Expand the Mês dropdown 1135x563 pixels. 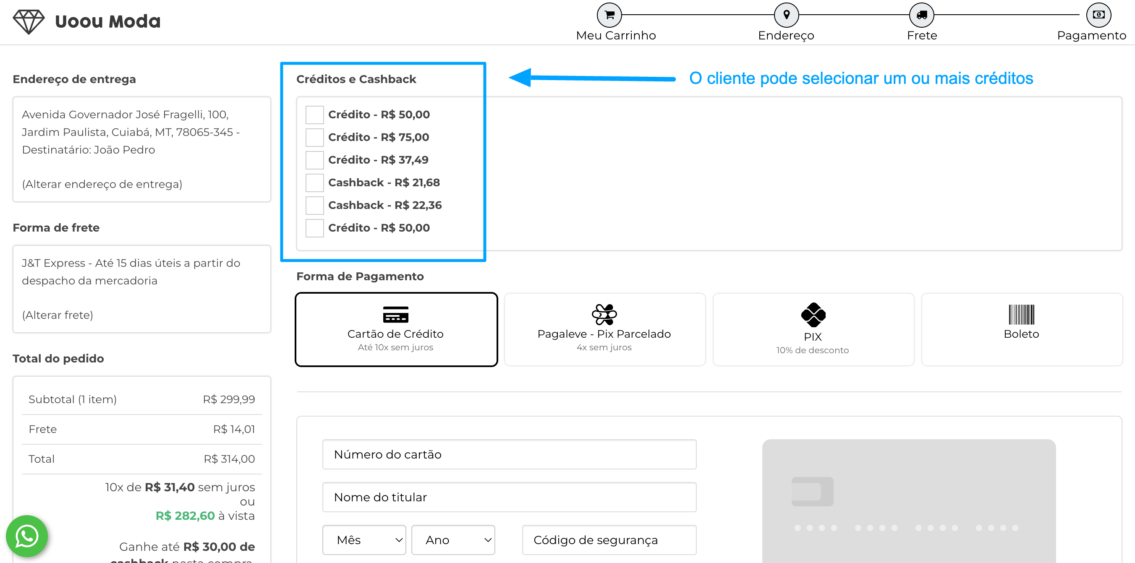point(364,540)
